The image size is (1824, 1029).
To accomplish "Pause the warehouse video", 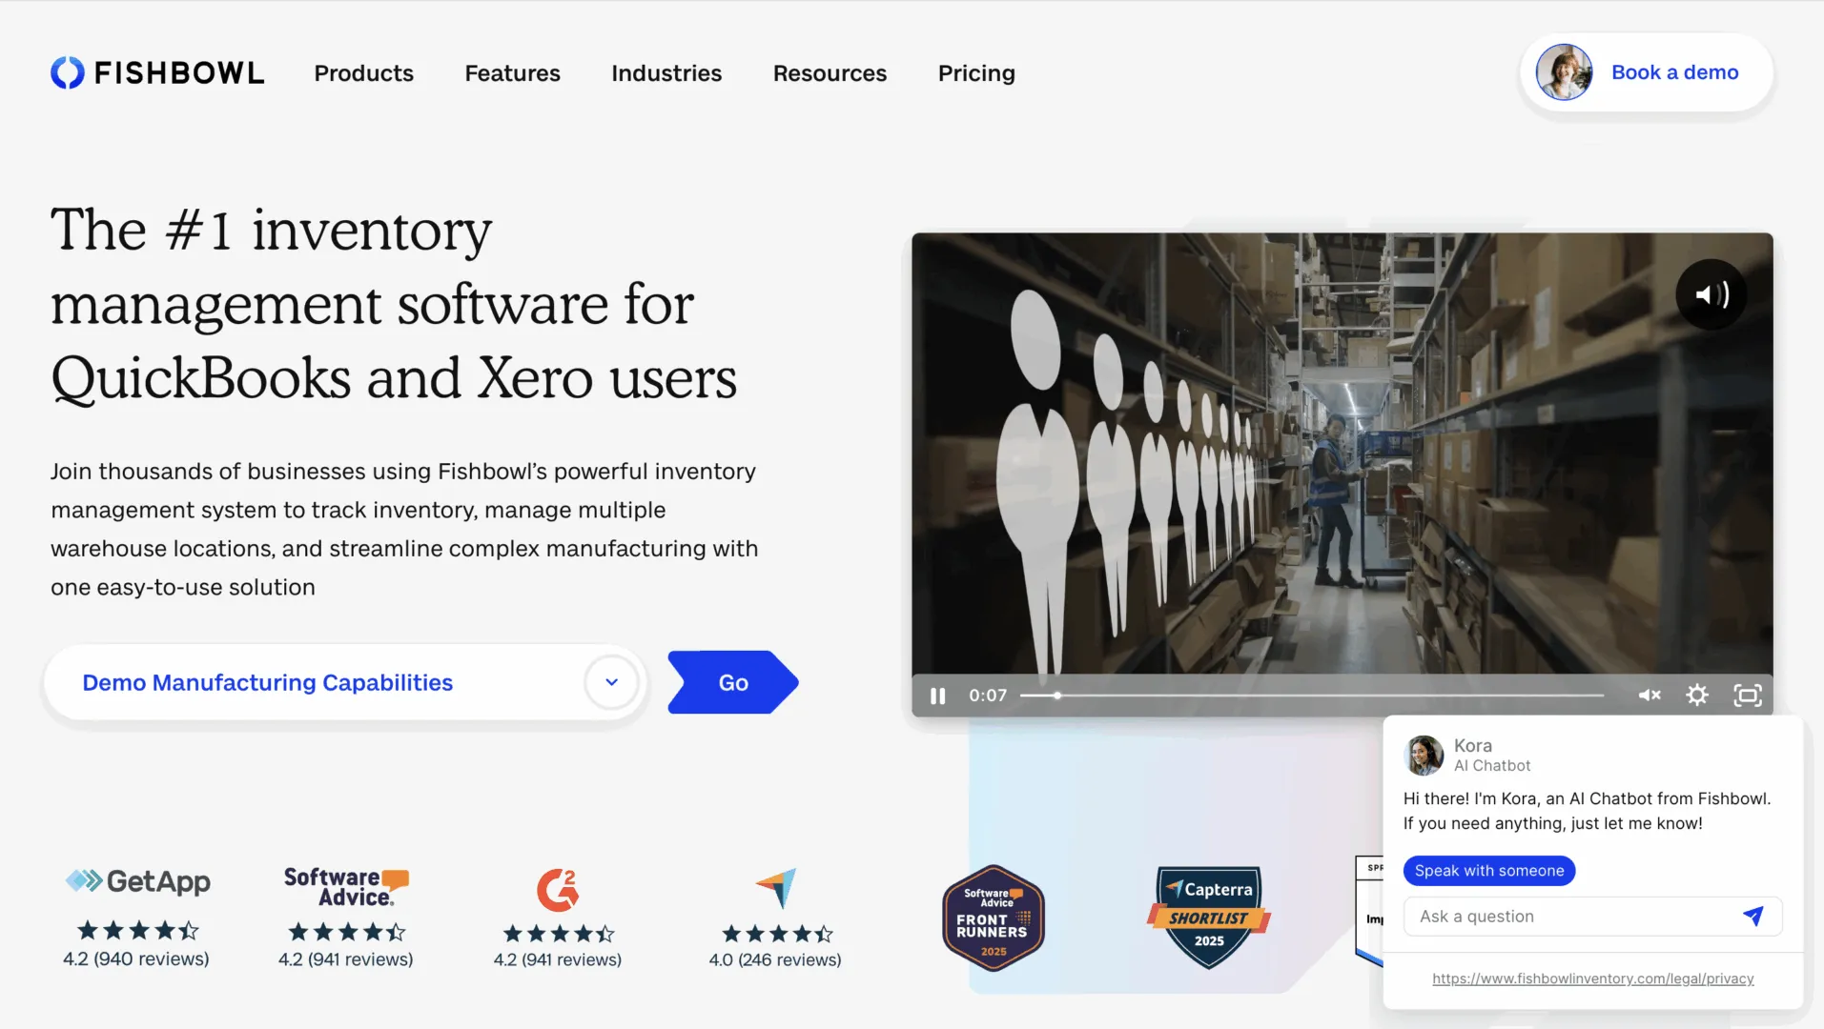I will (938, 696).
